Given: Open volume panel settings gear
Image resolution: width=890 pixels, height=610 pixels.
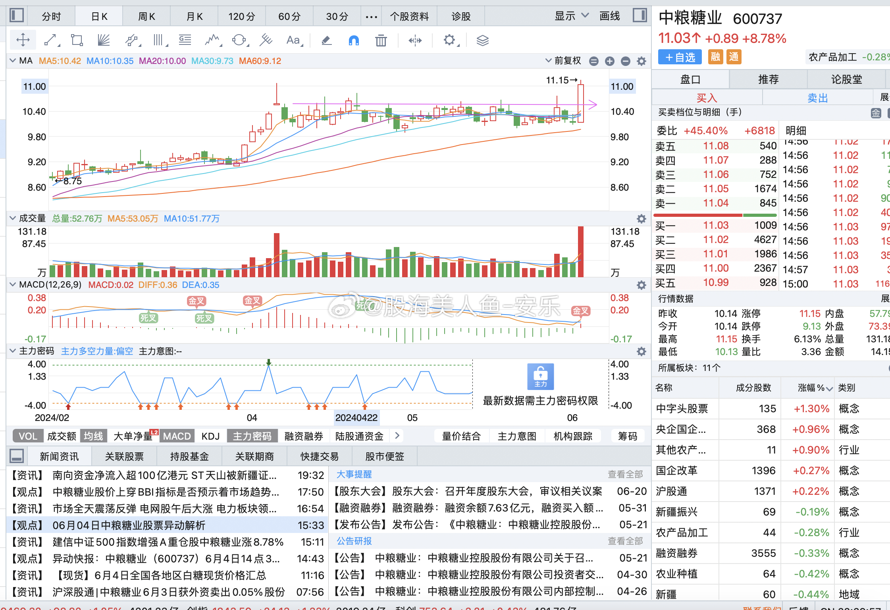Looking at the screenshot, I should pos(641,219).
